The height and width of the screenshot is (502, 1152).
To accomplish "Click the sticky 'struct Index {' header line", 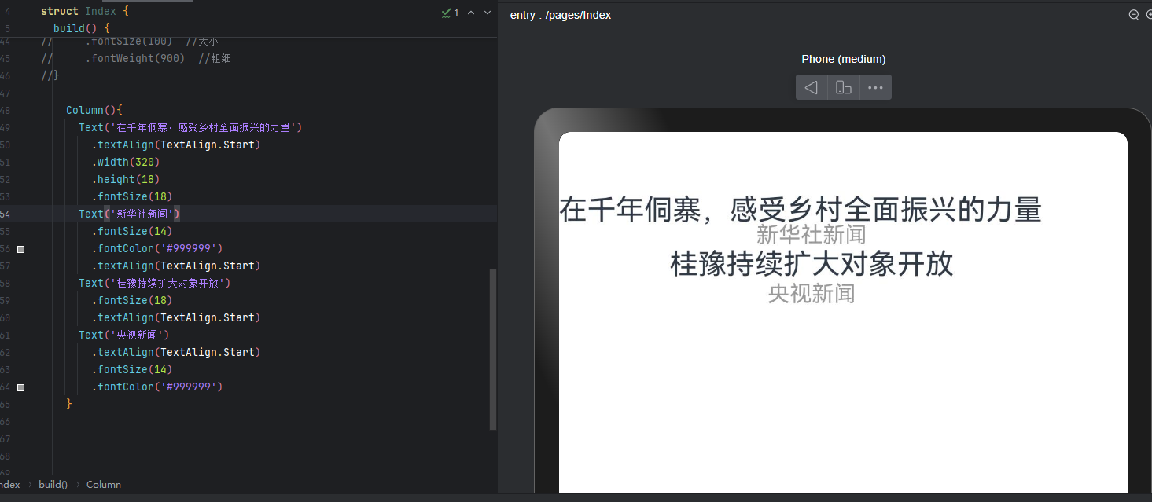I will [x=84, y=12].
